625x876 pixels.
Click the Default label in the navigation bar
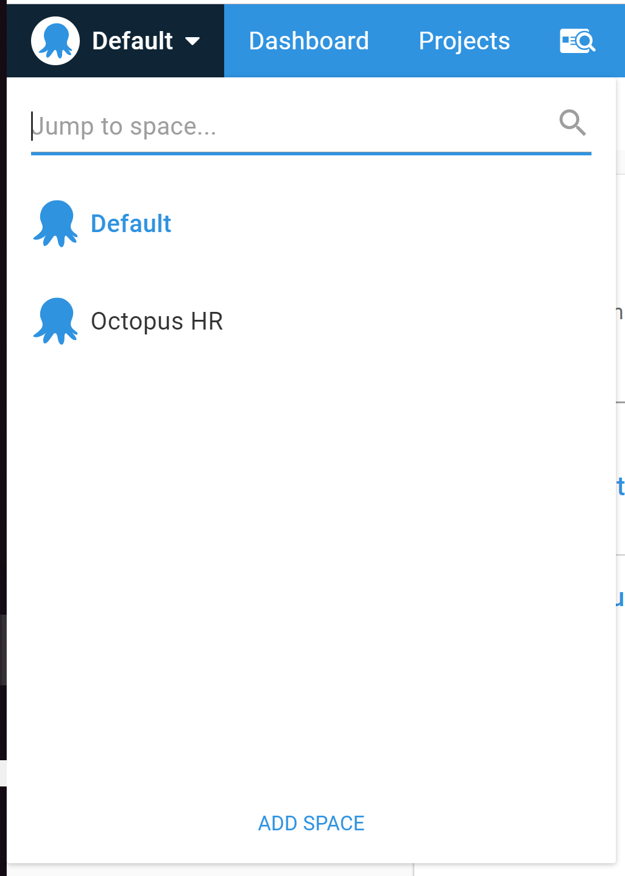133,40
